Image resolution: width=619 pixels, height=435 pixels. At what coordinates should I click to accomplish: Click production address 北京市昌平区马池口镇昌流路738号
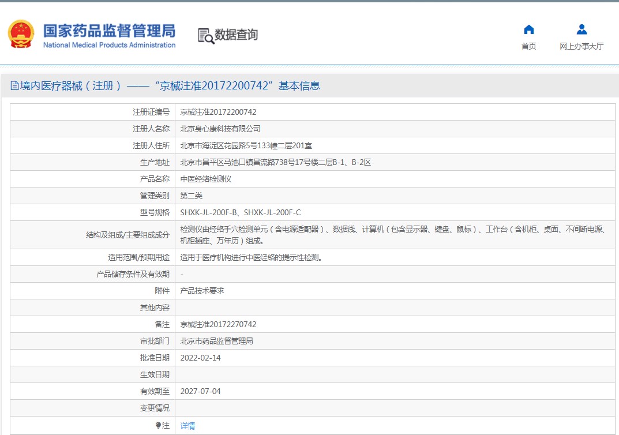tap(276, 162)
